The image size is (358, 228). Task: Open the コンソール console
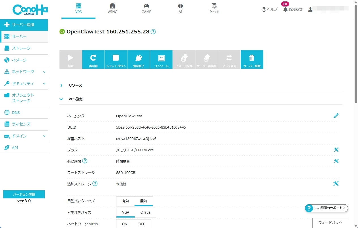coord(161,59)
